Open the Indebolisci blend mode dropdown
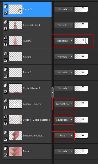 [64, 41]
